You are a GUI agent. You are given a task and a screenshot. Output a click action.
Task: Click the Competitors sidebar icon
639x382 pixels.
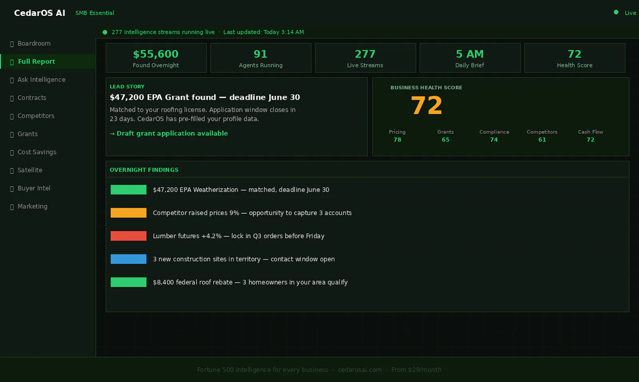[x=12, y=116]
